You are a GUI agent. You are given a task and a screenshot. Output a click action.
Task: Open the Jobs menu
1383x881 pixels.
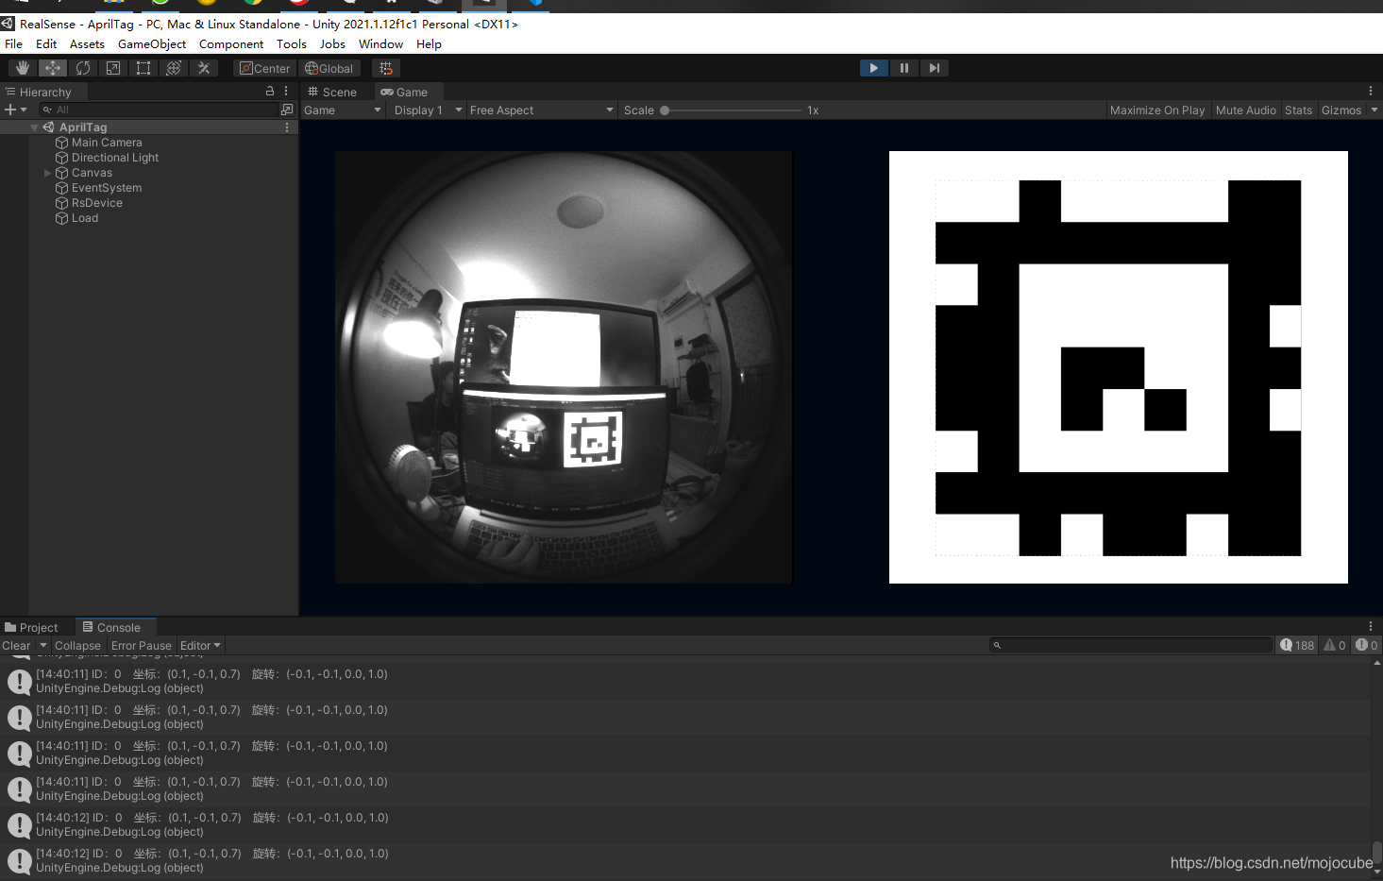(x=332, y=43)
